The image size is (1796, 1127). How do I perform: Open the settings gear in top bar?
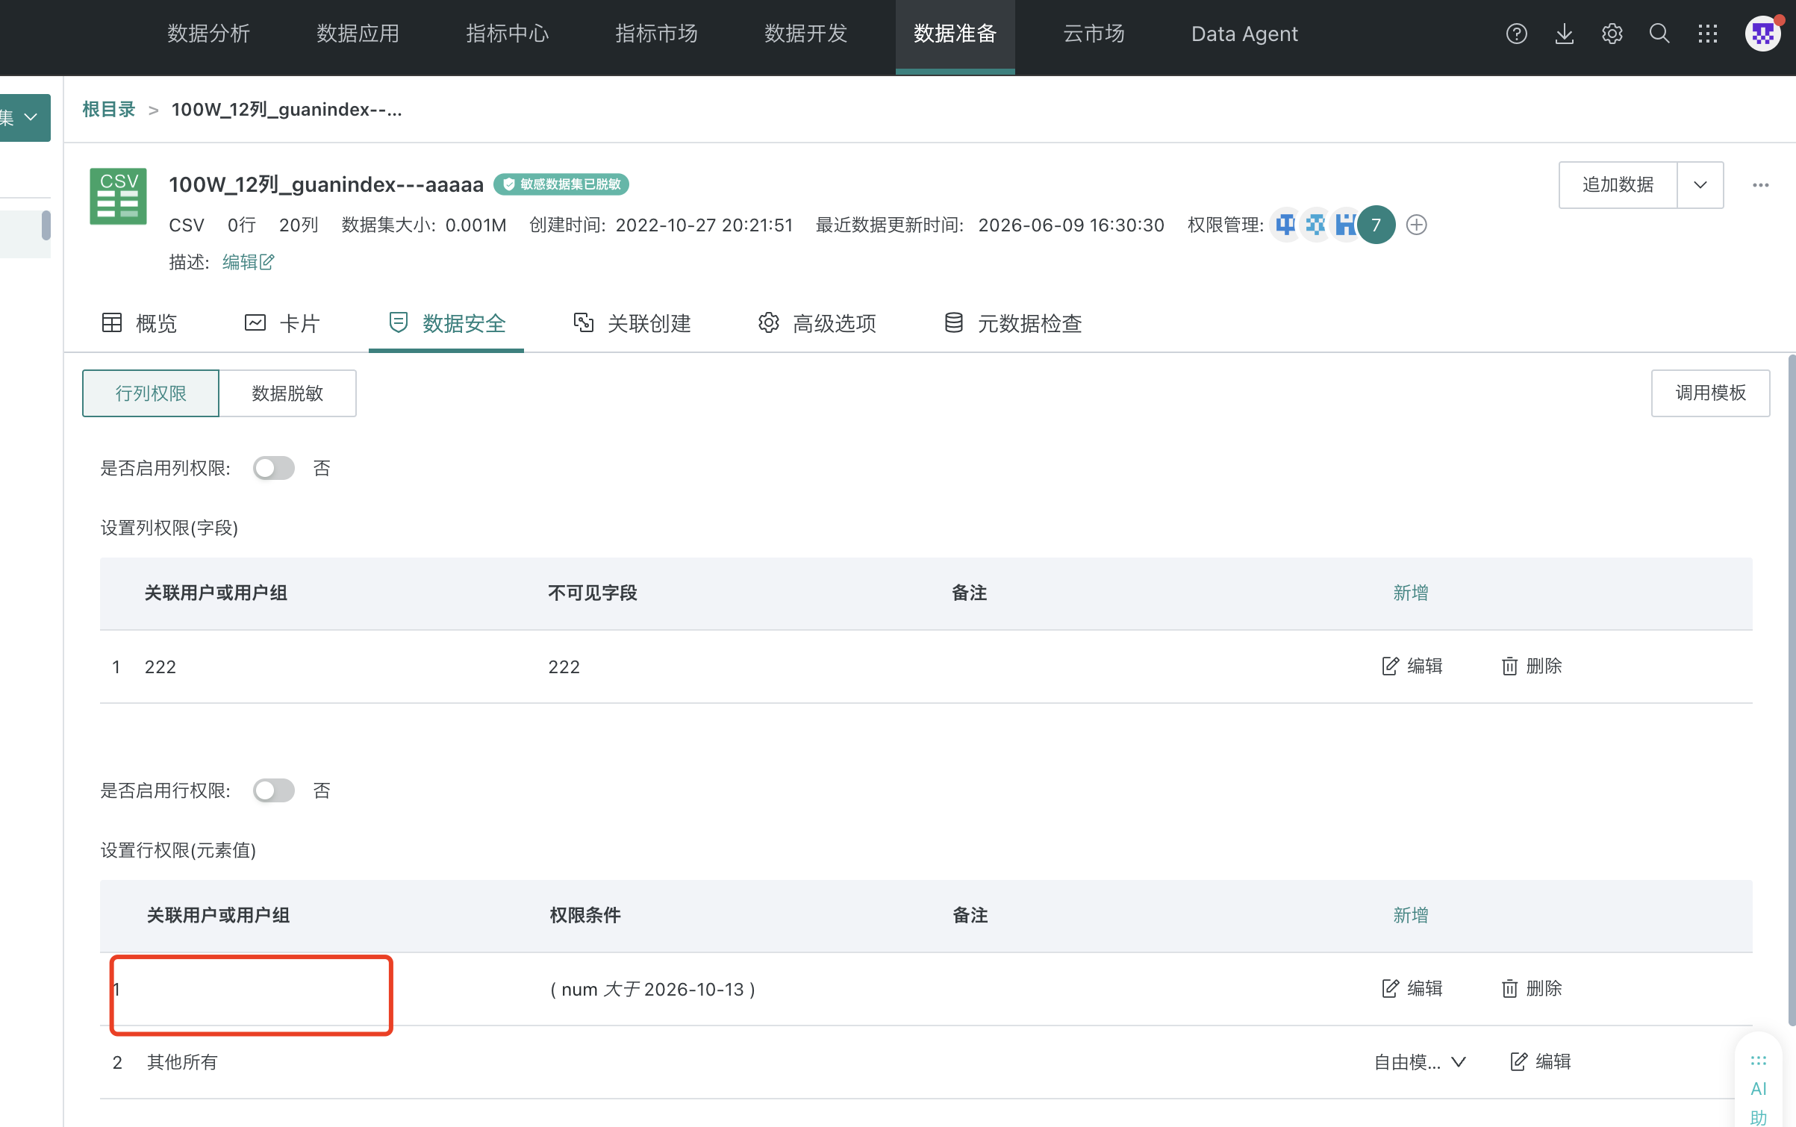(1612, 34)
